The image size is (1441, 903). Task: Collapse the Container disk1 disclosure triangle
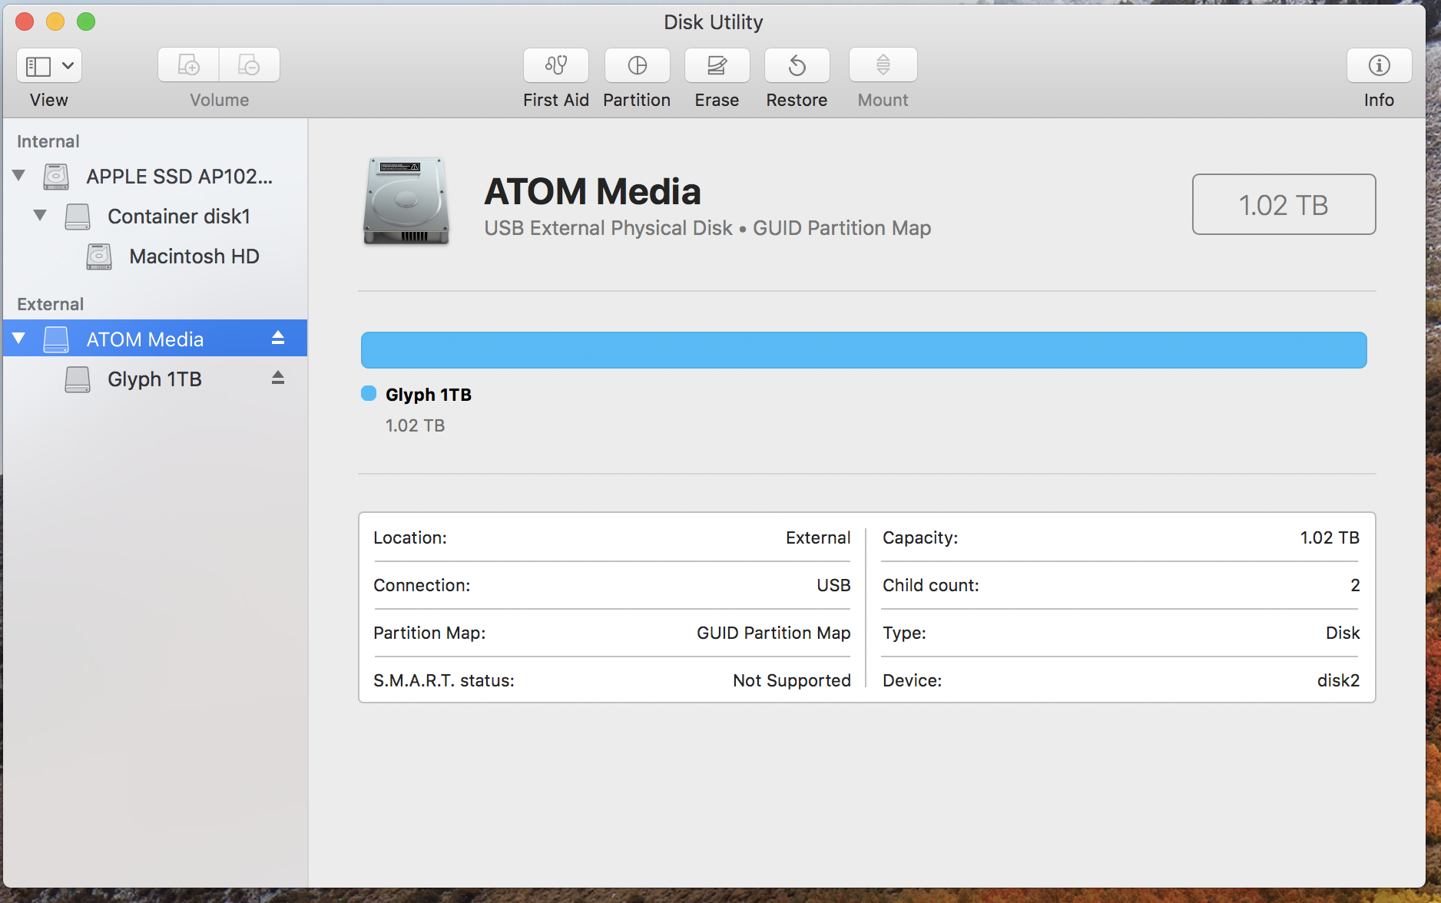[40, 216]
